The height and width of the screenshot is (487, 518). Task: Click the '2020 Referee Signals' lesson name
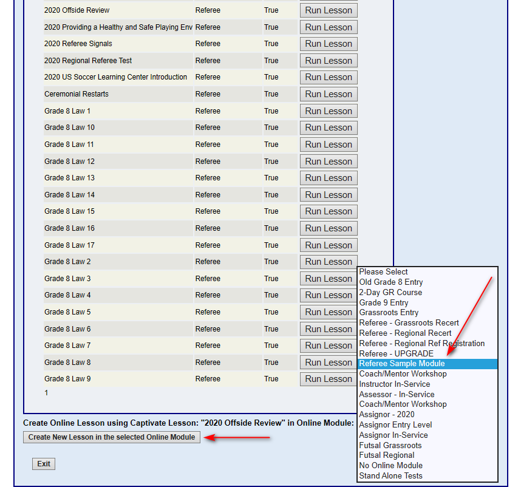[78, 44]
